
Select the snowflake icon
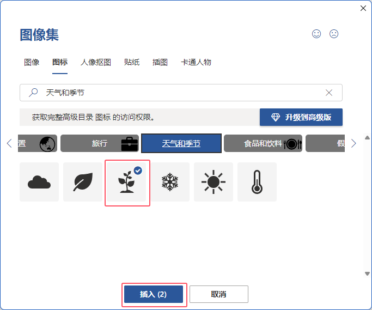click(x=170, y=182)
